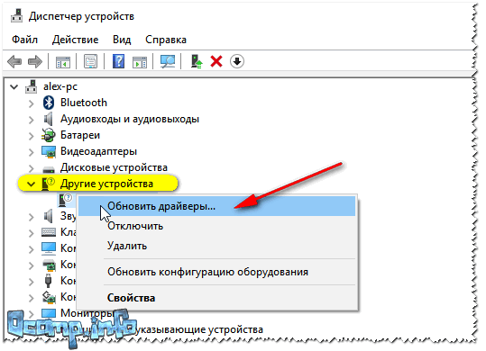
Task: Select Отключить in context menu
Action: 135,226
